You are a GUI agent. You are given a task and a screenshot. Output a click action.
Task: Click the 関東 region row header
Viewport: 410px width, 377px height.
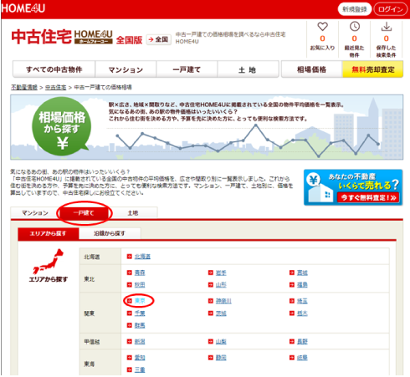100,313
